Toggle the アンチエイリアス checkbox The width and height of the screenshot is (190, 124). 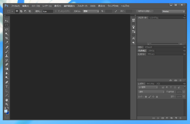pos(56,11)
